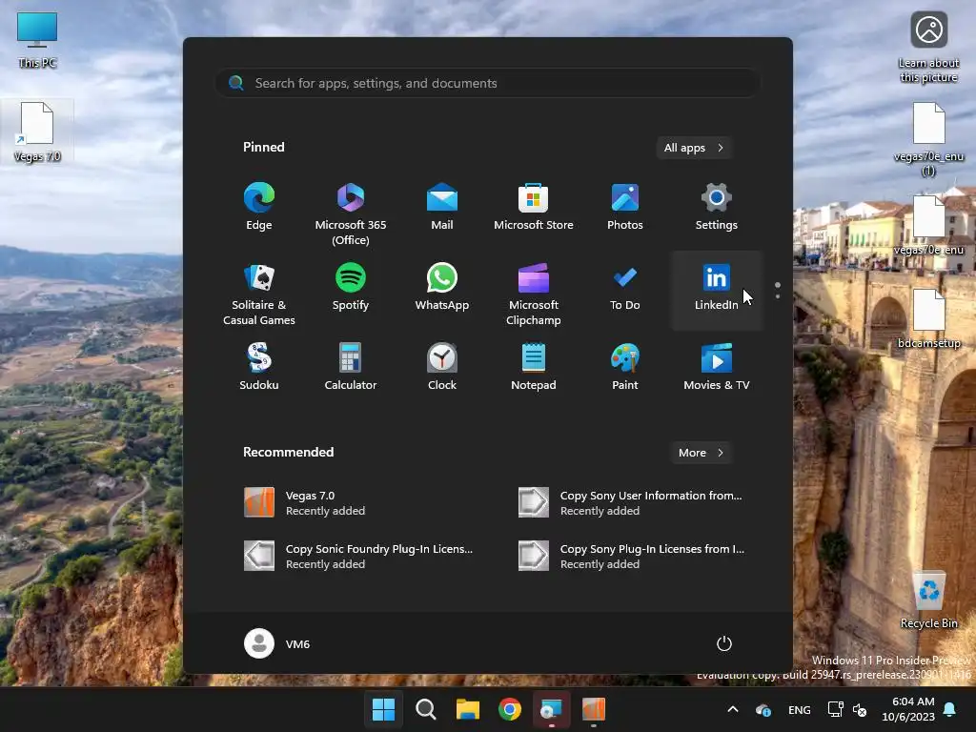
Task: Go to next pinned apps page dot
Action: (x=778, y=296)
